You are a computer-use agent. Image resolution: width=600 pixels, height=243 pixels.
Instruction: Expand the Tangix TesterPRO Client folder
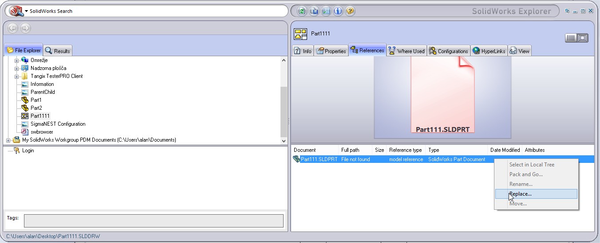(16, 76)
